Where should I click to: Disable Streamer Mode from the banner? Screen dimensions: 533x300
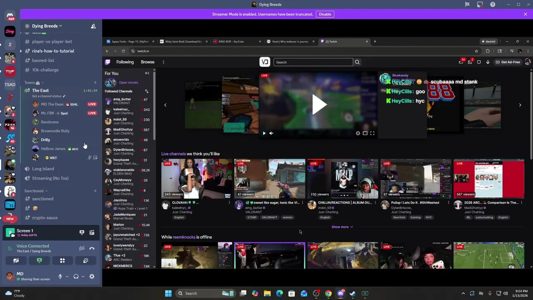click(325, 14)
